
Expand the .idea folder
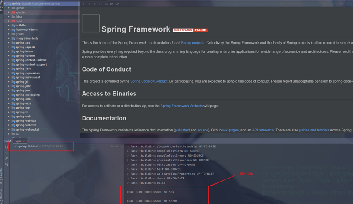tap(9, 17)
